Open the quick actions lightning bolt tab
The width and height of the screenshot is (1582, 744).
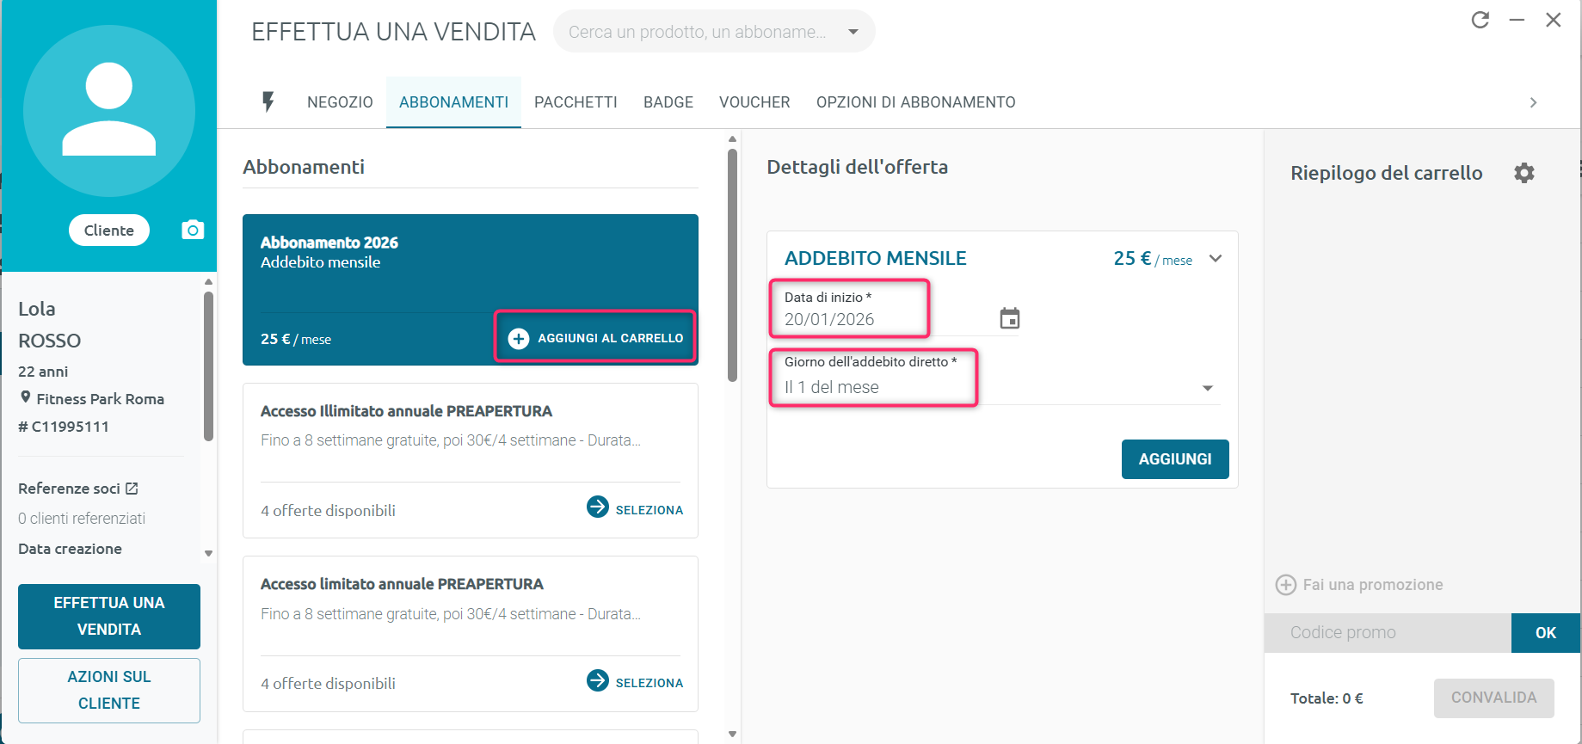point(268,102)
